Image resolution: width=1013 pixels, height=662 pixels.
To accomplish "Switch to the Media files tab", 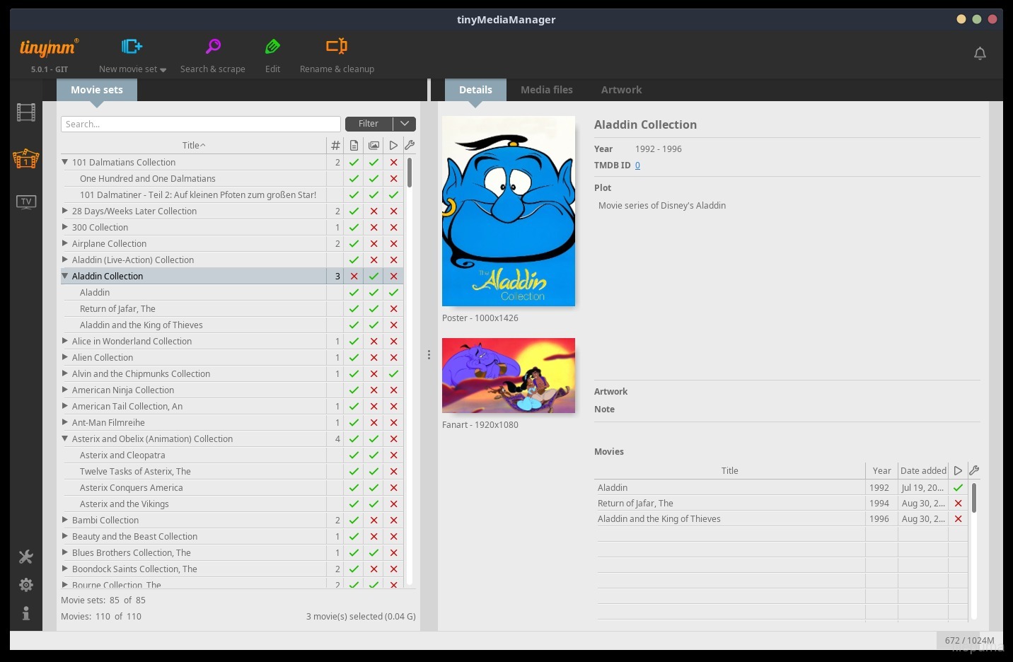I will (x=546, y=90).
